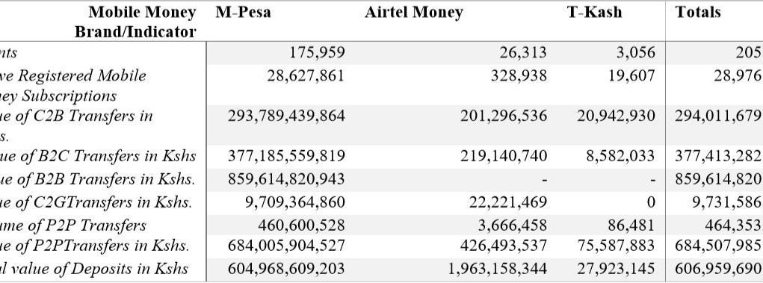The width and height of the screenshot is (763, 283).
Task: Select the B2B transfers value 859,614,820,943
Action: point(287,179)
